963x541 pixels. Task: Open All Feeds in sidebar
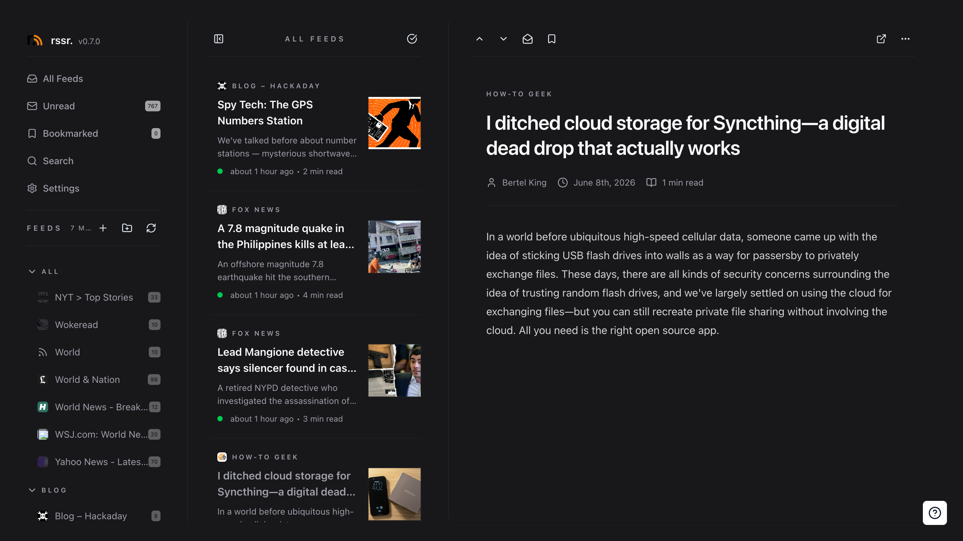(94, 79)
